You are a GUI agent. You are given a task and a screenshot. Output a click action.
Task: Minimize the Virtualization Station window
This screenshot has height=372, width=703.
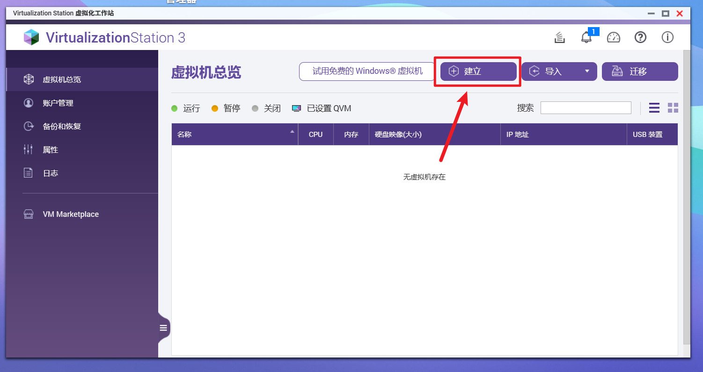tap(651, 14)
